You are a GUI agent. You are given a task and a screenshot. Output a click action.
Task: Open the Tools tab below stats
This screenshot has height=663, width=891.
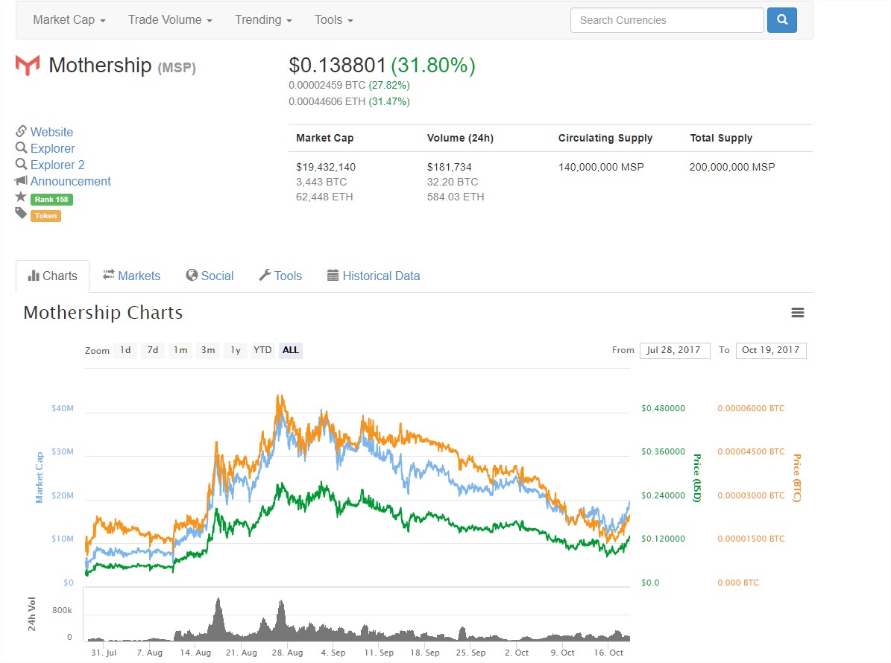[x=280, y=276]
